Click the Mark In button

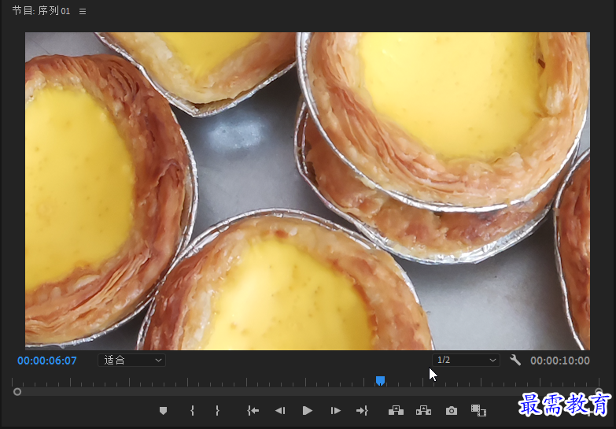tap(192, 411)
